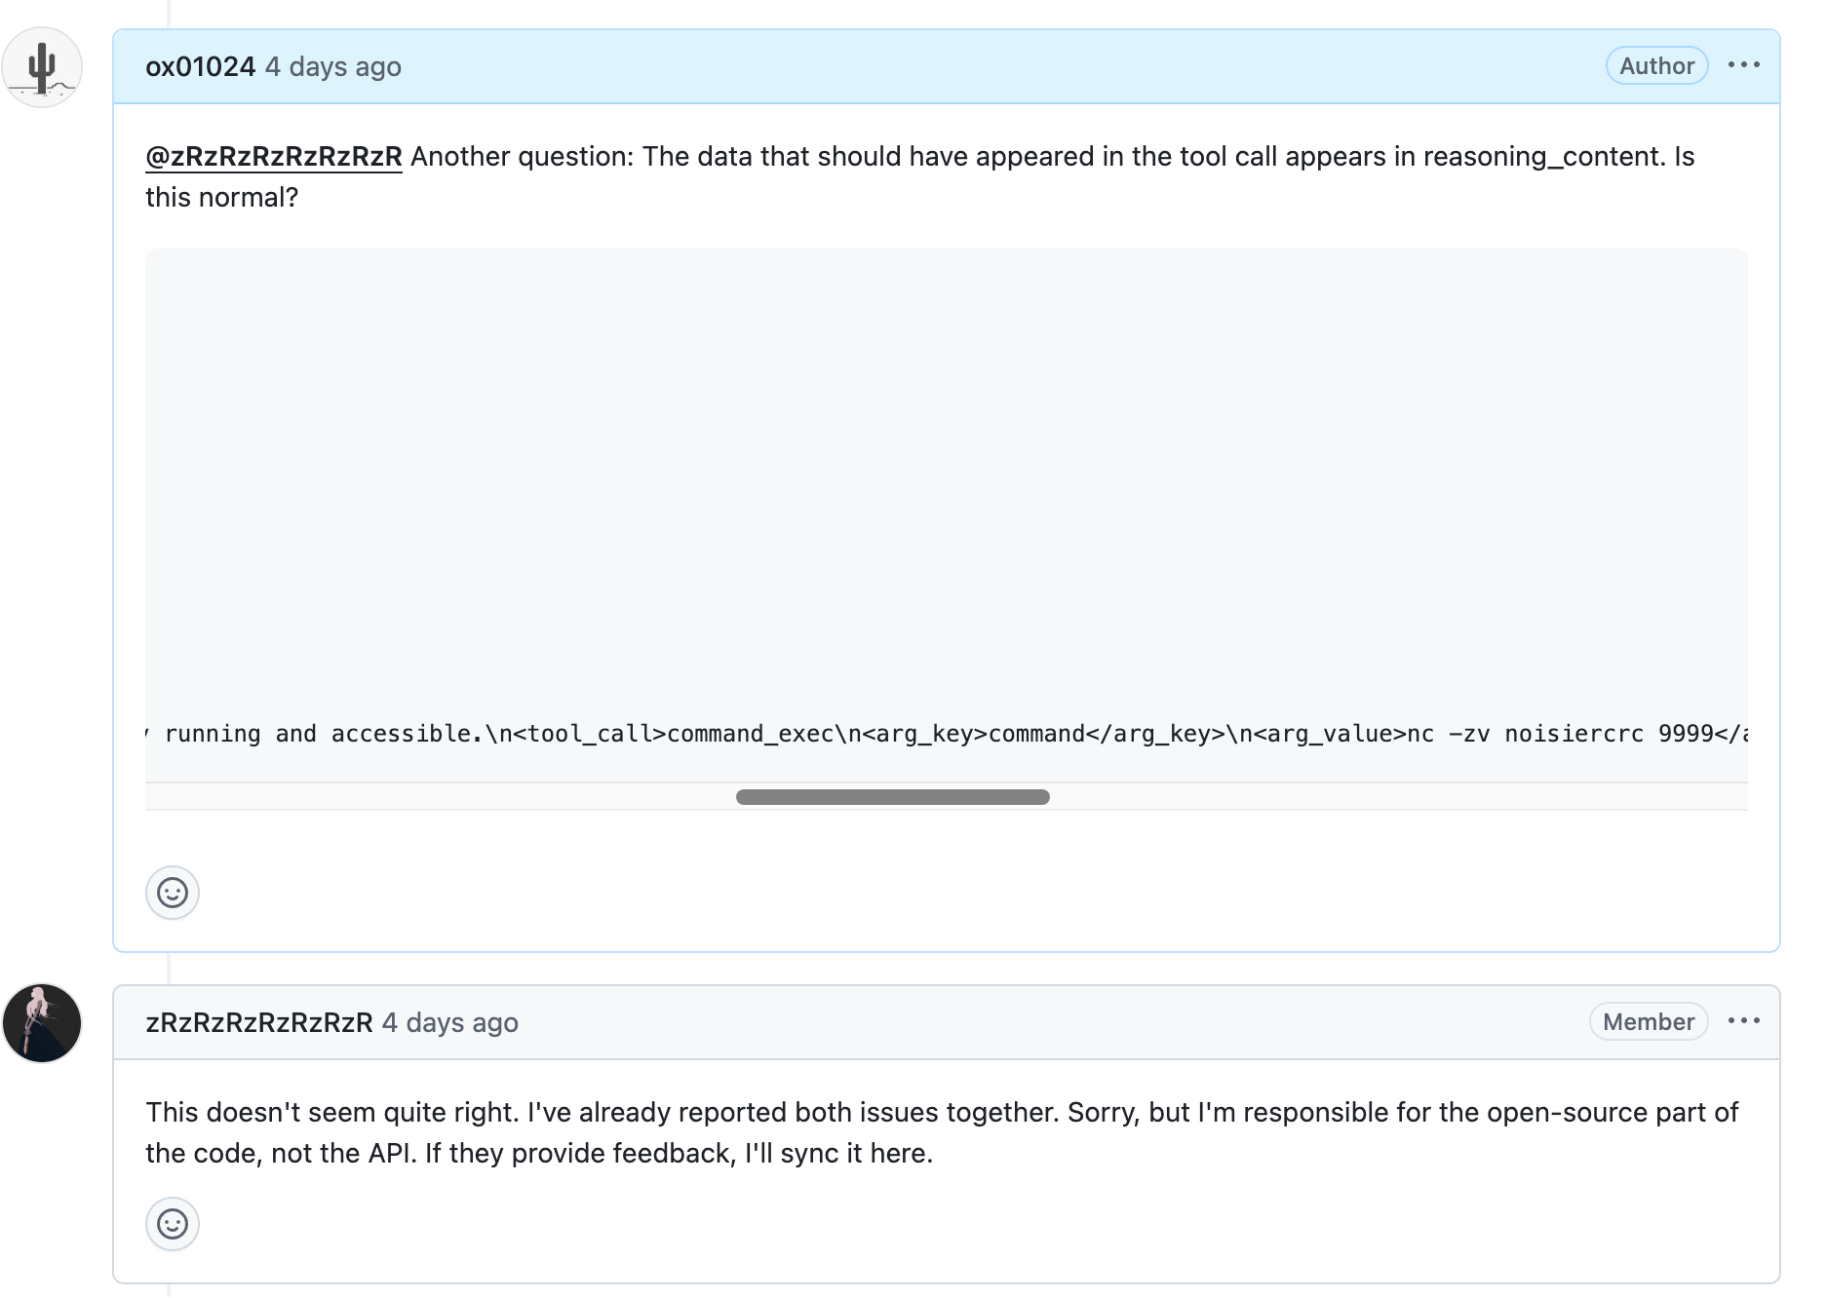Viewport: 1827px width, 1298px height.
Task: Click inside the empty code block area
Action: click(946, 468)
